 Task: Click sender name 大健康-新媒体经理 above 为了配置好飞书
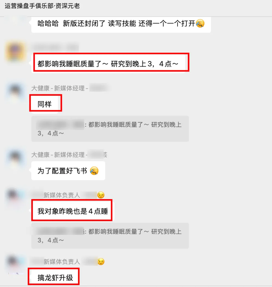pyautogui.click(x=60, y=155)
